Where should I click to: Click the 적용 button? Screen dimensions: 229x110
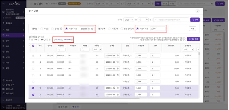[x=192, y=29]
